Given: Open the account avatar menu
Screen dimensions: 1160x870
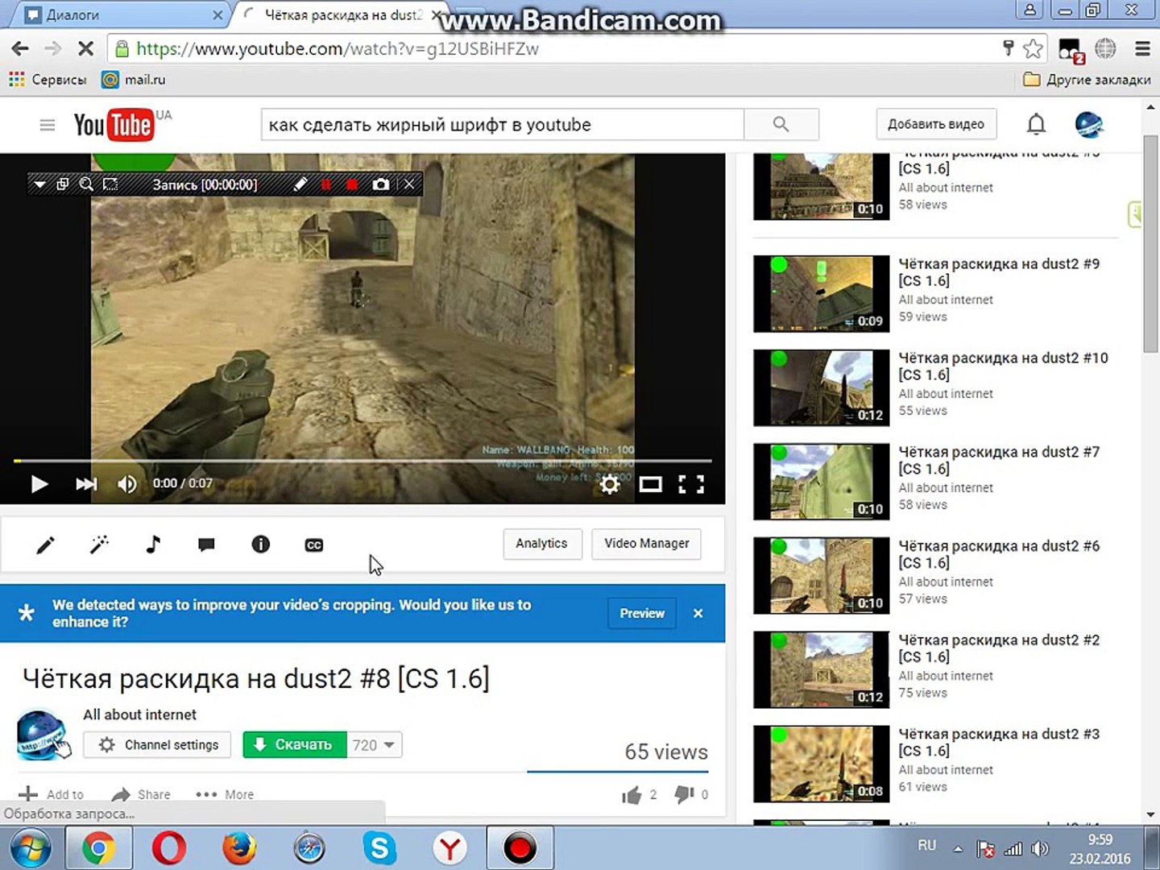Looking at the screenshot, I should pyautogui.click(x=1089, y=124).
